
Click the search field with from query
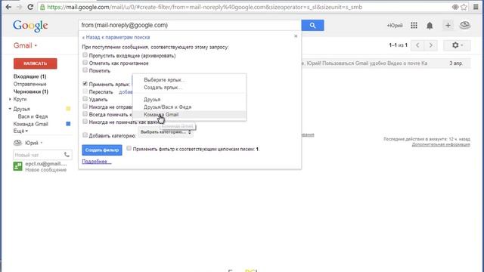tap(190, 25)
